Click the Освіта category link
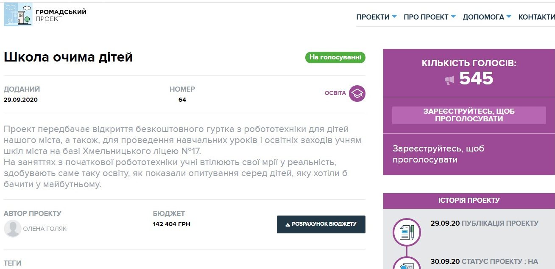This screenshot has width=555, height=269. tap(335, 93)
